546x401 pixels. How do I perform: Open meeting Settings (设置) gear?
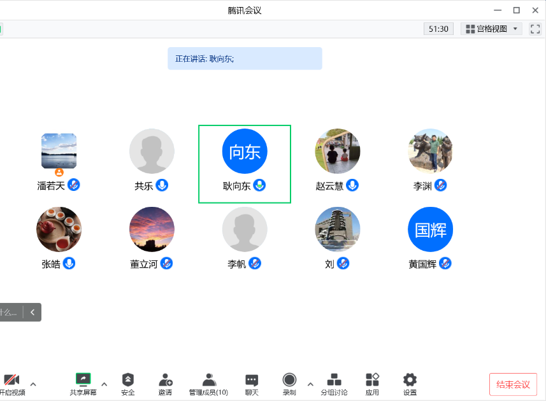pyautogui.click(x=410, y=380)
